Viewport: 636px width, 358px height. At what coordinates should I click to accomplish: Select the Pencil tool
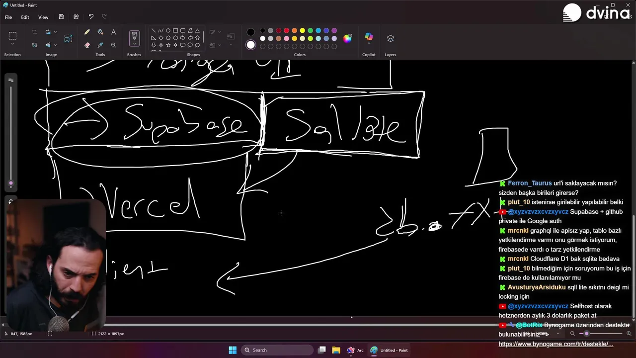click(87, 32)
